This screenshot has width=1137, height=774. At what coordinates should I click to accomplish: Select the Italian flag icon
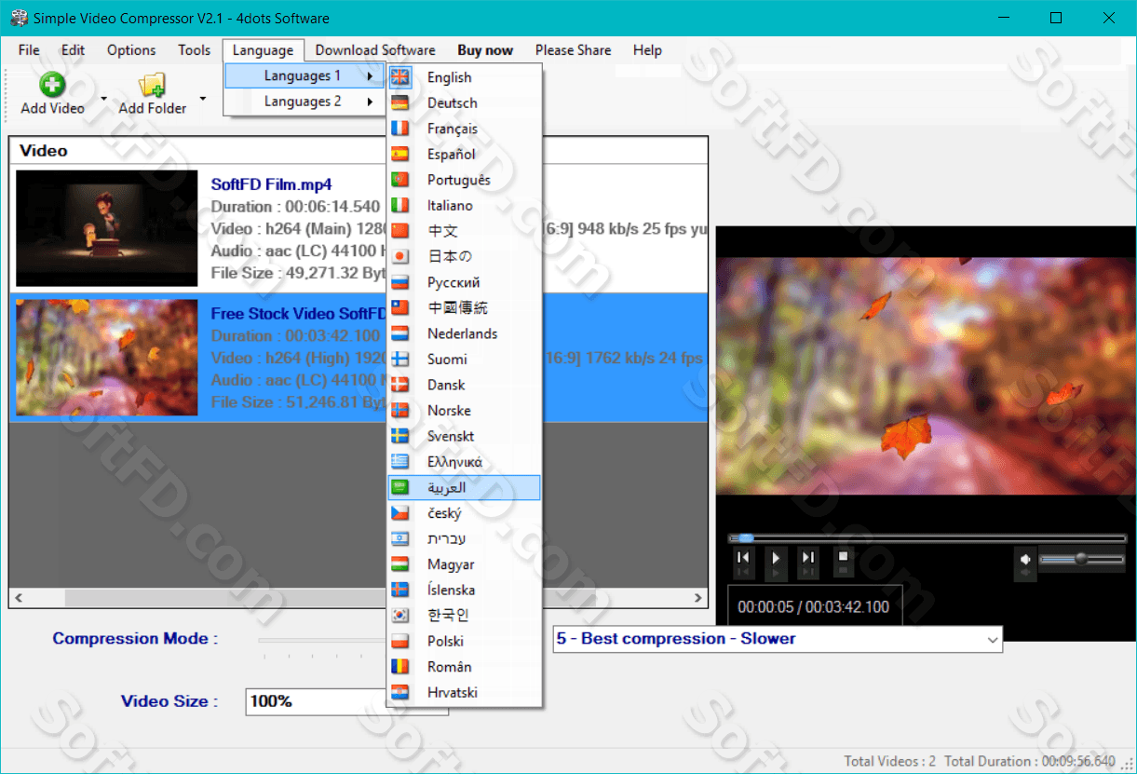pyautogui.click(x=400, y=205)
